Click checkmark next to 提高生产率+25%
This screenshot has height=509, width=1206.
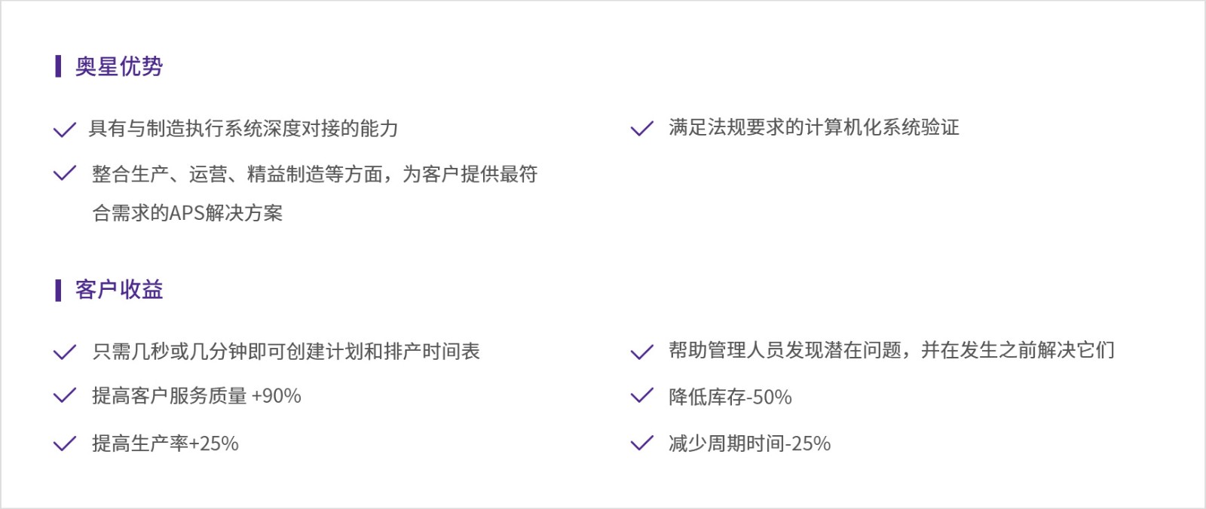coord(65,443)
